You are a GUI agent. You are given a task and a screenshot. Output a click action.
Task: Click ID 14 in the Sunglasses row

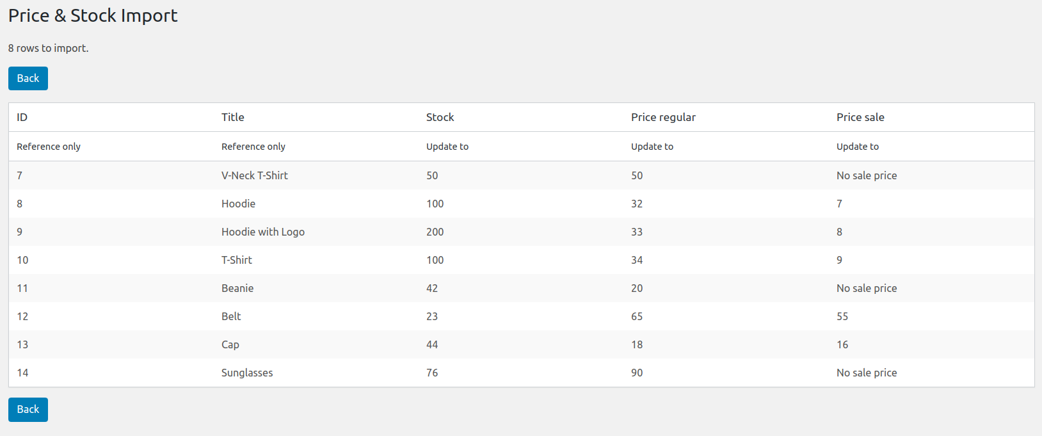22,373
